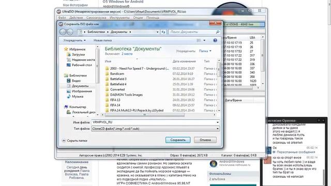The image size is (331, 186).
Task: Open the Папка arrange-by dropdown
Action: 205,51
